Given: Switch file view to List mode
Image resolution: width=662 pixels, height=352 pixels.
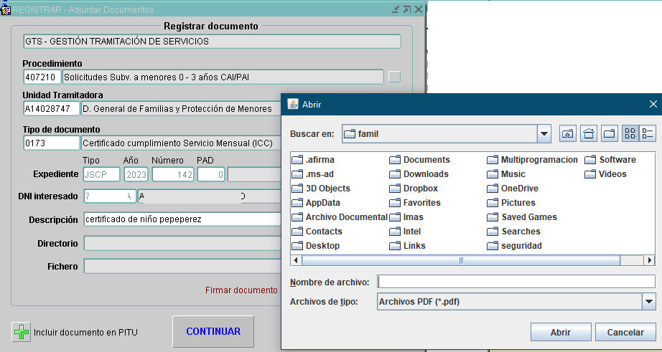Looking at the screenshot, I should (630, 133).
